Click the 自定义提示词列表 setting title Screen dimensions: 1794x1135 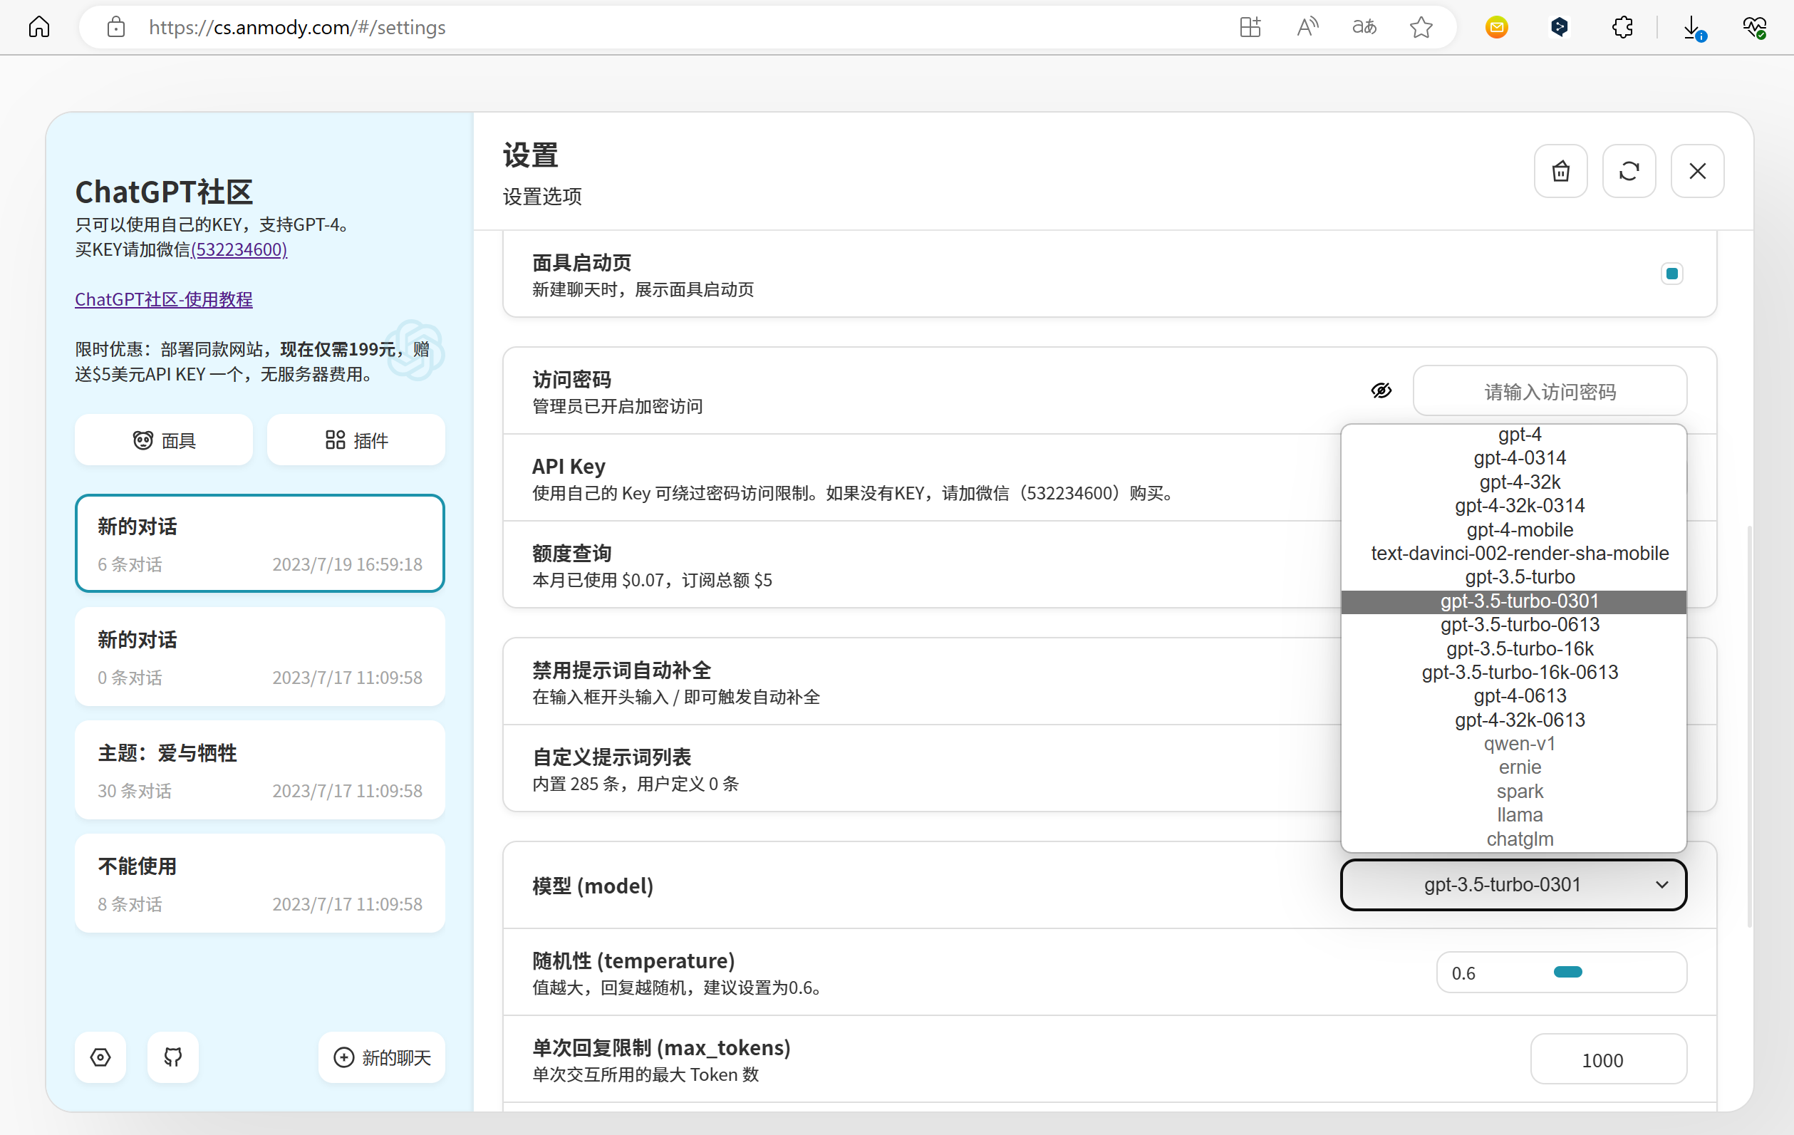[x=612, y=757]
